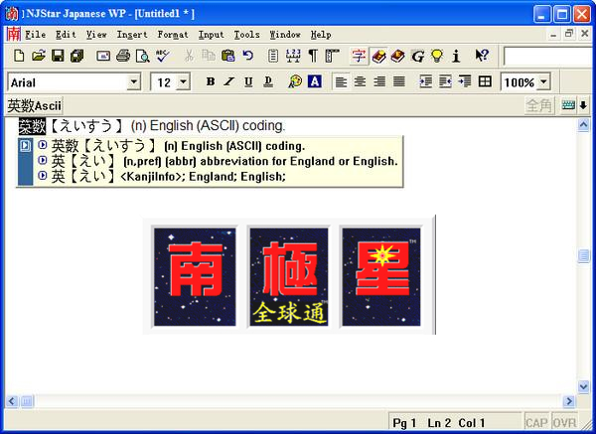The image size is (596, 434).
Task: Click the Print icon in the toolbar
Action: pyautogui.click(x=123, y=57)
